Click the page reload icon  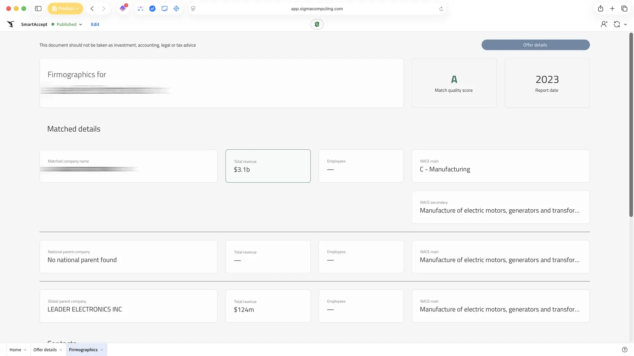(441, 9)
